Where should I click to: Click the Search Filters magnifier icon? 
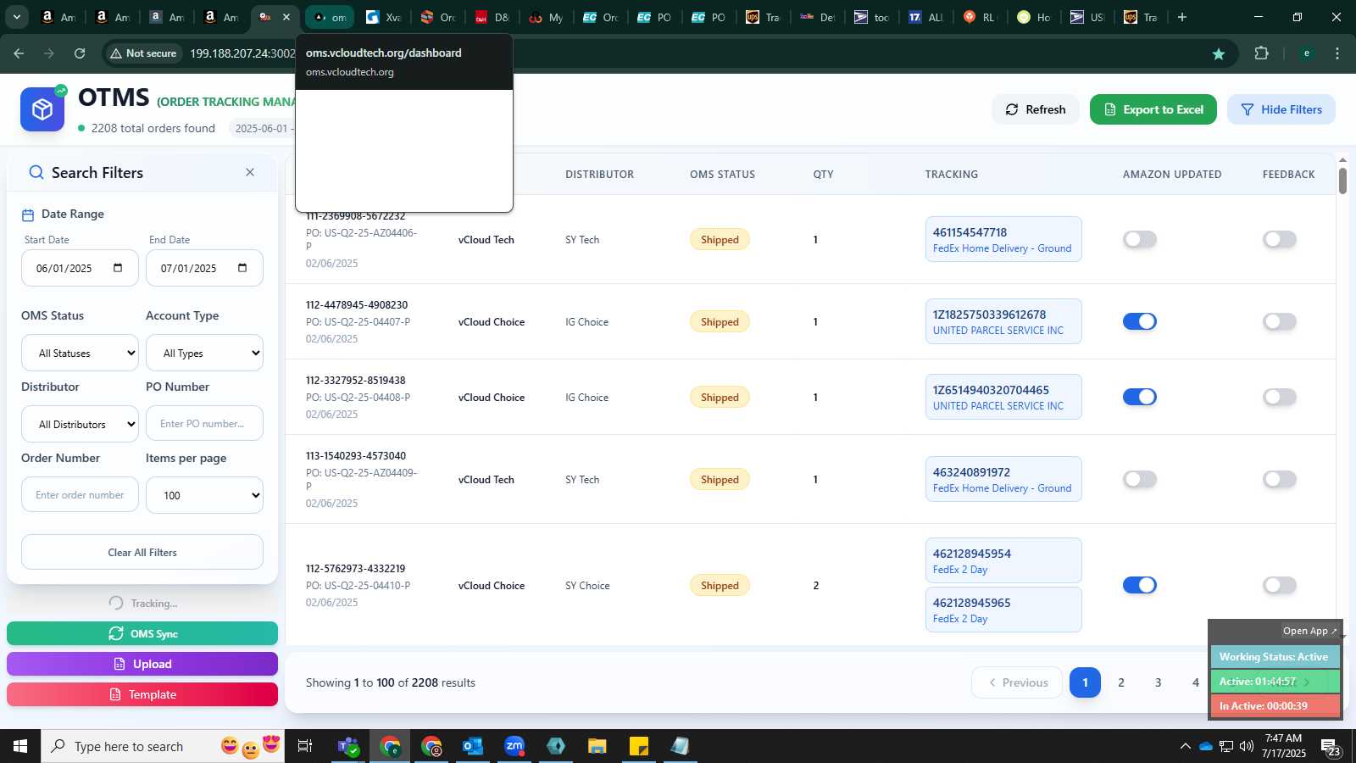pos(36,172)
